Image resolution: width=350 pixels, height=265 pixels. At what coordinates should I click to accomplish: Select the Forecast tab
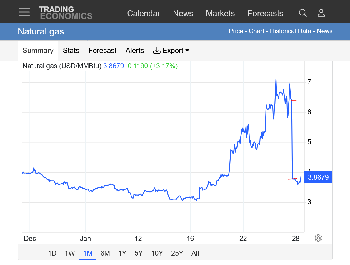pos(102,51)
